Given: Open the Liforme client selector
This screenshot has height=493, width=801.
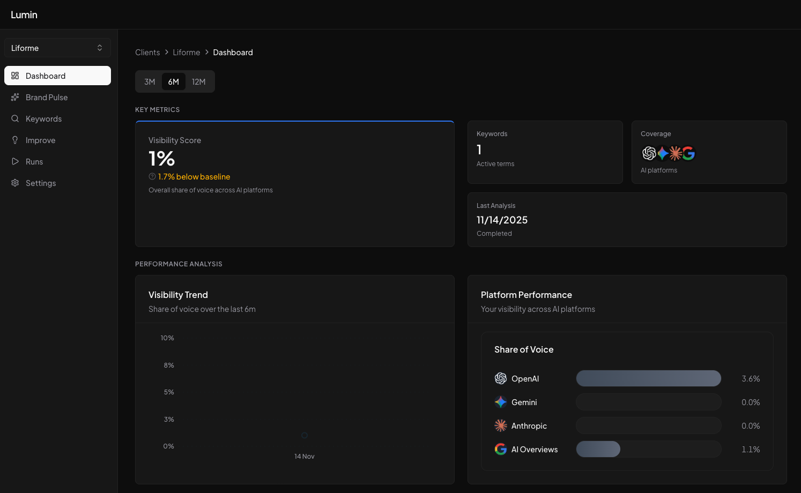Looking at the screenshot, I should 57,48.
